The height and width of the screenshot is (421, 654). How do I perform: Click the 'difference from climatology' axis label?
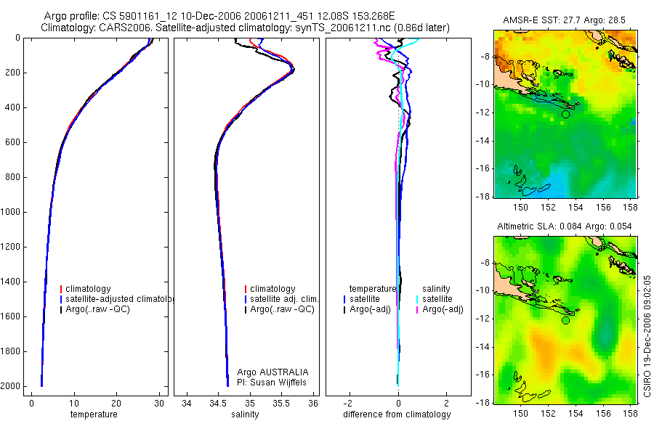(397, 414)
